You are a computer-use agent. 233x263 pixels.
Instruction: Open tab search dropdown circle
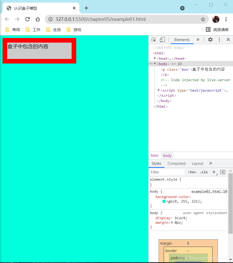pos(182,8)
